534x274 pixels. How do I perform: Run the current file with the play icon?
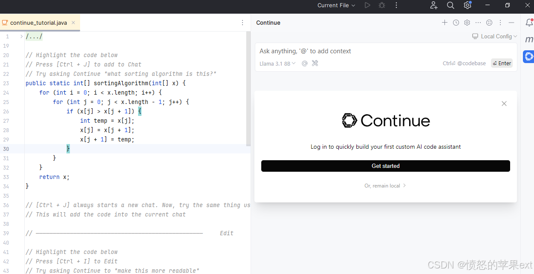tap(367, 5)
